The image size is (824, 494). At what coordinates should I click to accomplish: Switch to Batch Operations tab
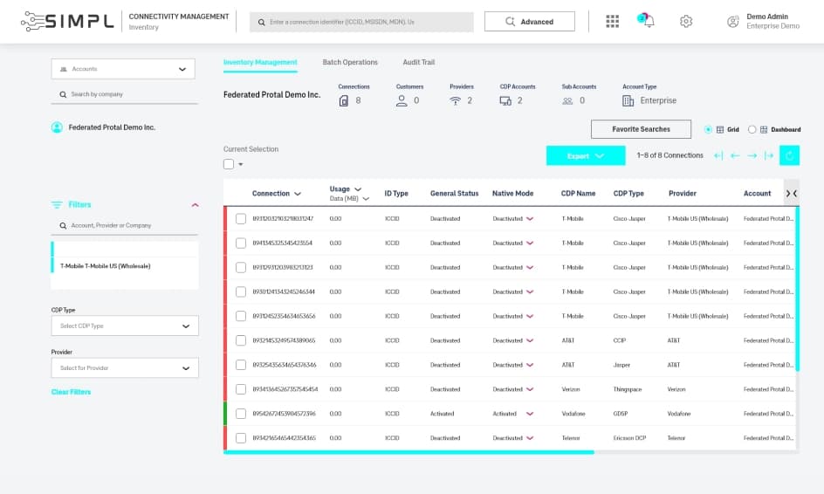[x=350, y=62]
